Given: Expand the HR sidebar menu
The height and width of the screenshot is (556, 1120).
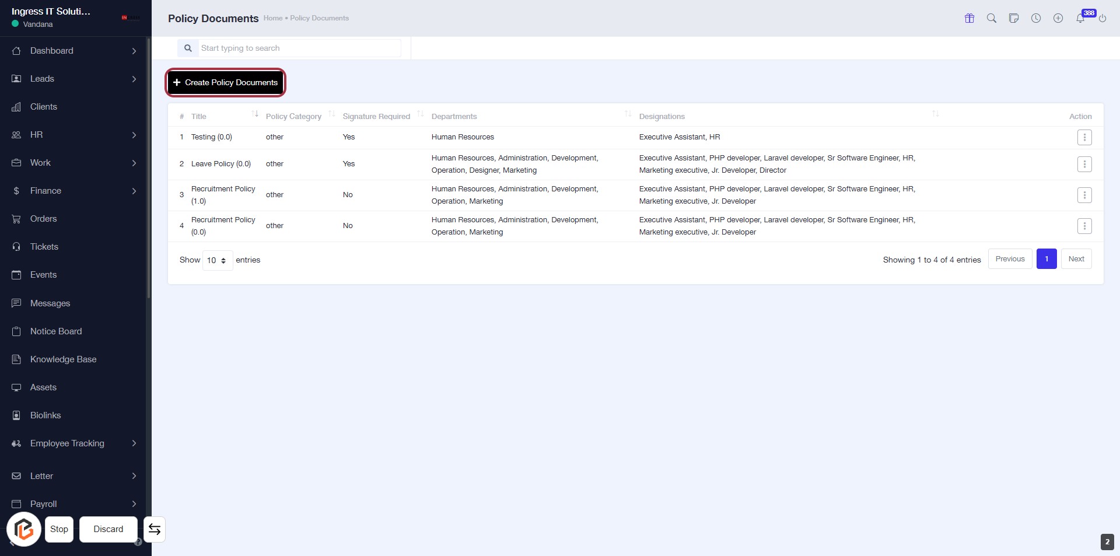Looking at the screenshot, I should pos(75,135).
